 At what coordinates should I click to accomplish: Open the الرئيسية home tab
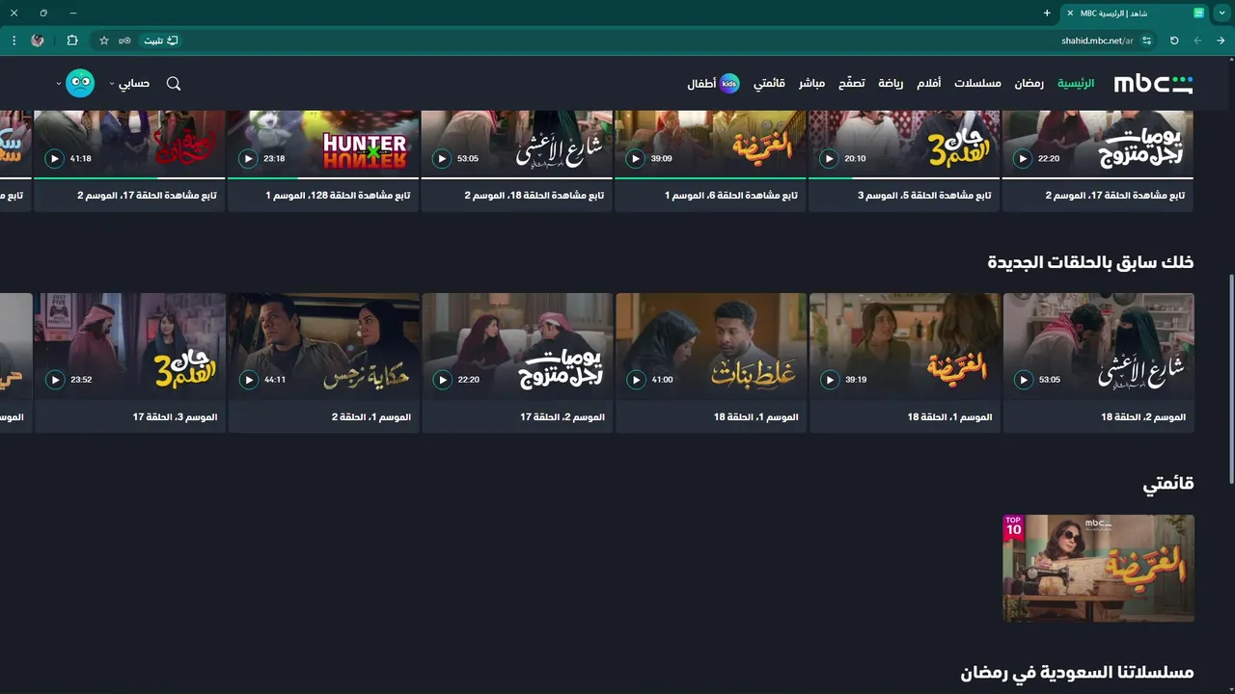[x=1076, y=84]
